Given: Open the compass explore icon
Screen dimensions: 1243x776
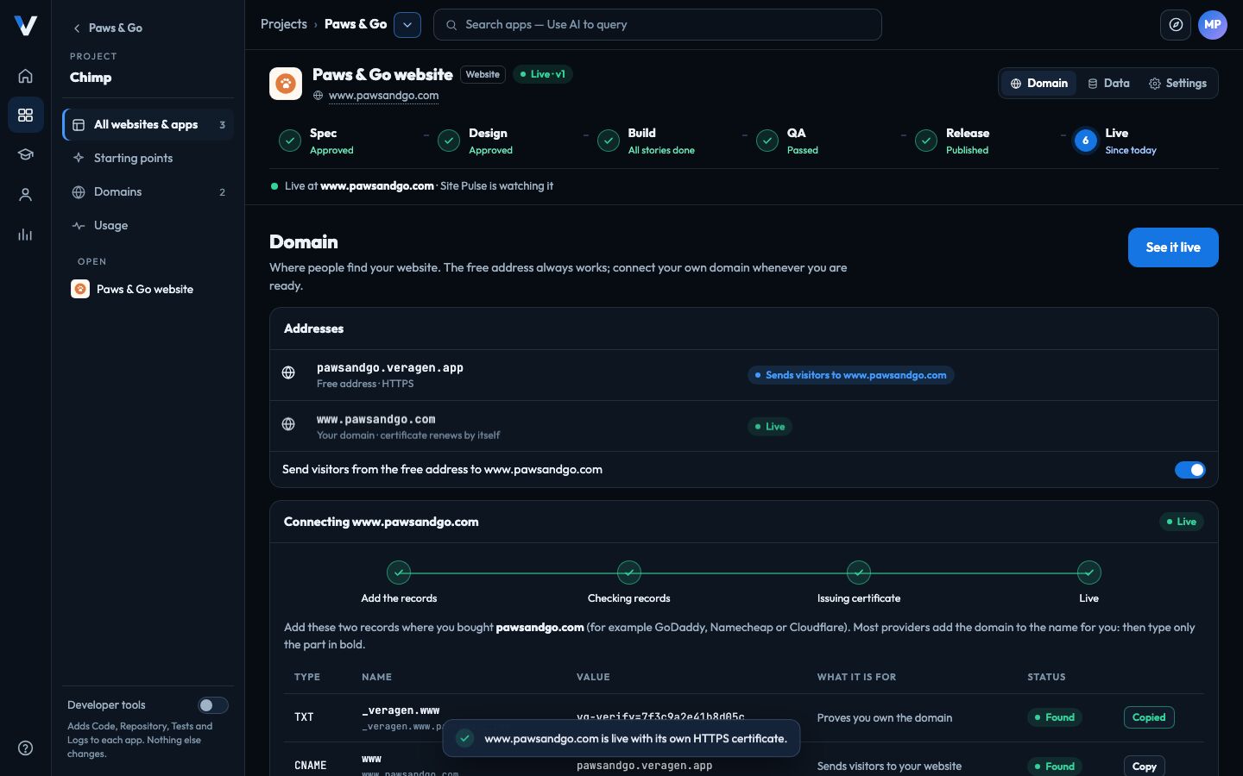Looking at the screenshot, I should coord(1176,25).
